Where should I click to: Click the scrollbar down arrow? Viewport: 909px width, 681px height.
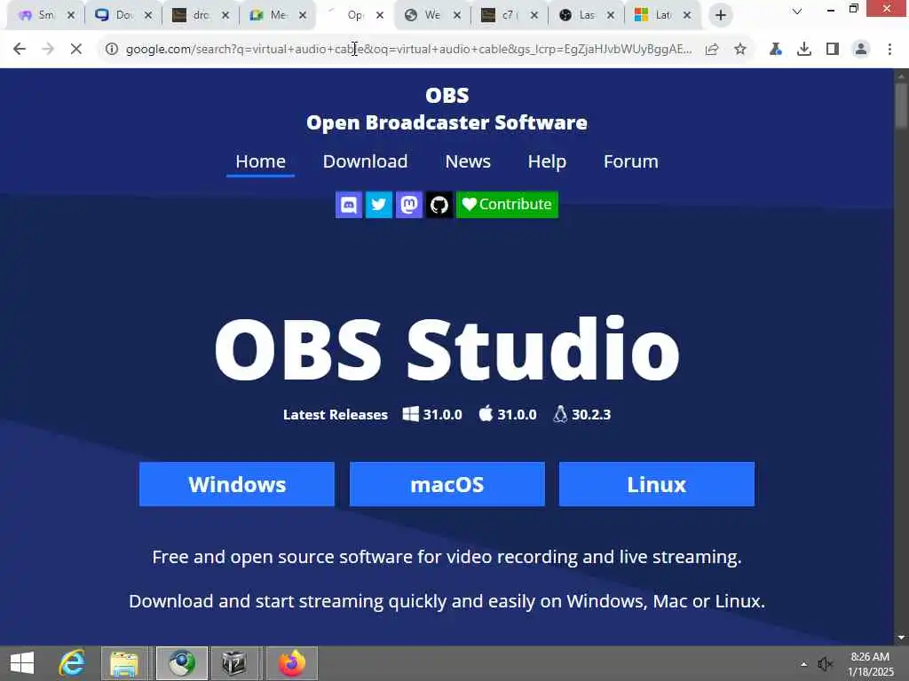[x=901, y=638]
